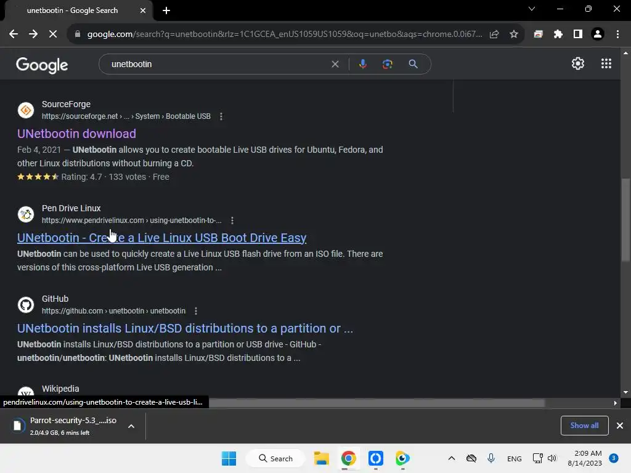Open the Chrome profile avatar

click(x=598, y=34)
